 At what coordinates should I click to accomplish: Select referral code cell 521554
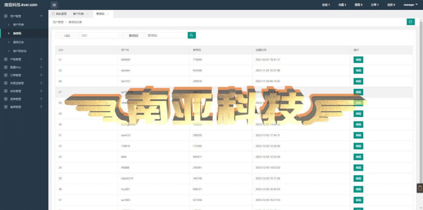click(197, 200)
